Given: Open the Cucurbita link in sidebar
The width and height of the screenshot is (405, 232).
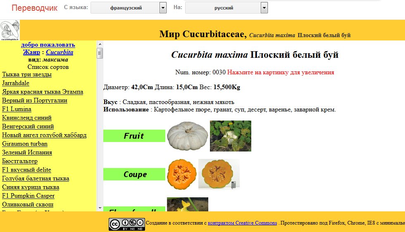Looking at the screenshot, I should [60, 52].
